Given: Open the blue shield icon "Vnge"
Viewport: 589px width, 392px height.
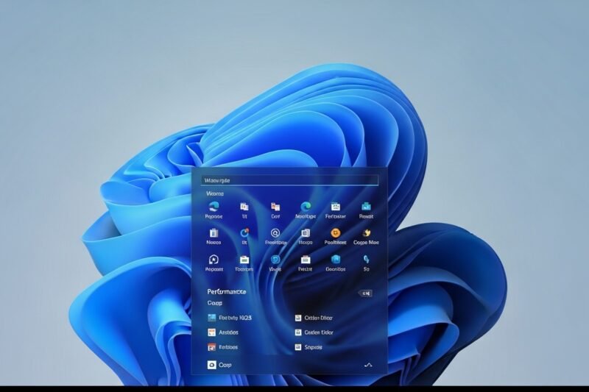Looking at the screenshot, I should click(x=275, y=263).
